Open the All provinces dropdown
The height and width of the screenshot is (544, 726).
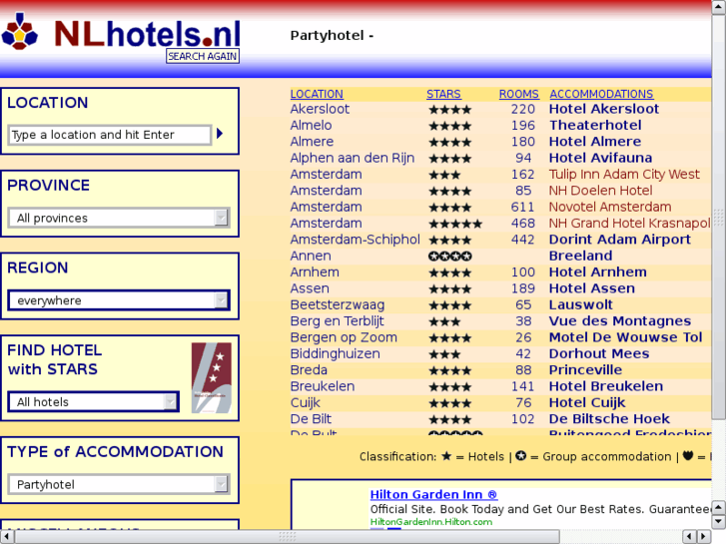[x=119, y=218]
